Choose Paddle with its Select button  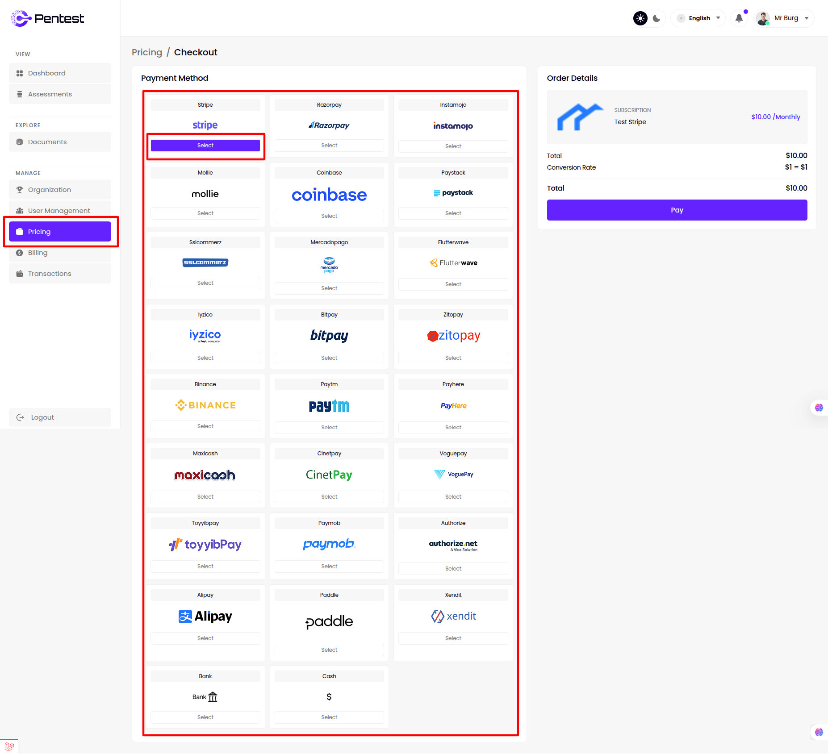[x=329, y=650]
